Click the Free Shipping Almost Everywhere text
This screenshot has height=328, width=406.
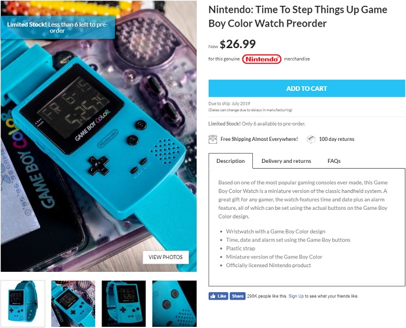[259, 139]
